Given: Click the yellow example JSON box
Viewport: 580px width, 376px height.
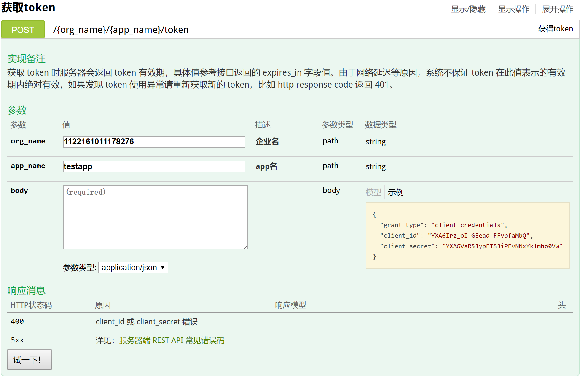Looking at the screenshot, I should pos(467,236).
